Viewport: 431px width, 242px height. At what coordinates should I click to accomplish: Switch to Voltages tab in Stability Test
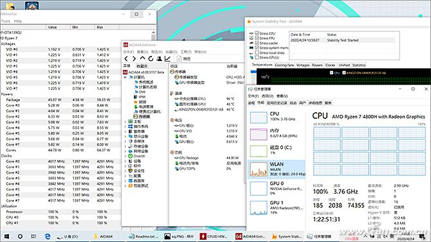click(303, 65)
